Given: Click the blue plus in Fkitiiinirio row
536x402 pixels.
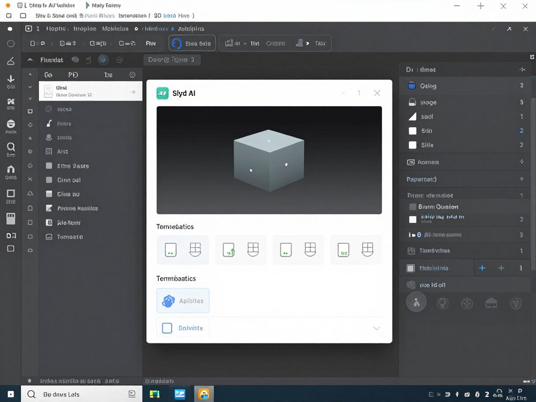Looking at the screenshot, I should 482,268.
